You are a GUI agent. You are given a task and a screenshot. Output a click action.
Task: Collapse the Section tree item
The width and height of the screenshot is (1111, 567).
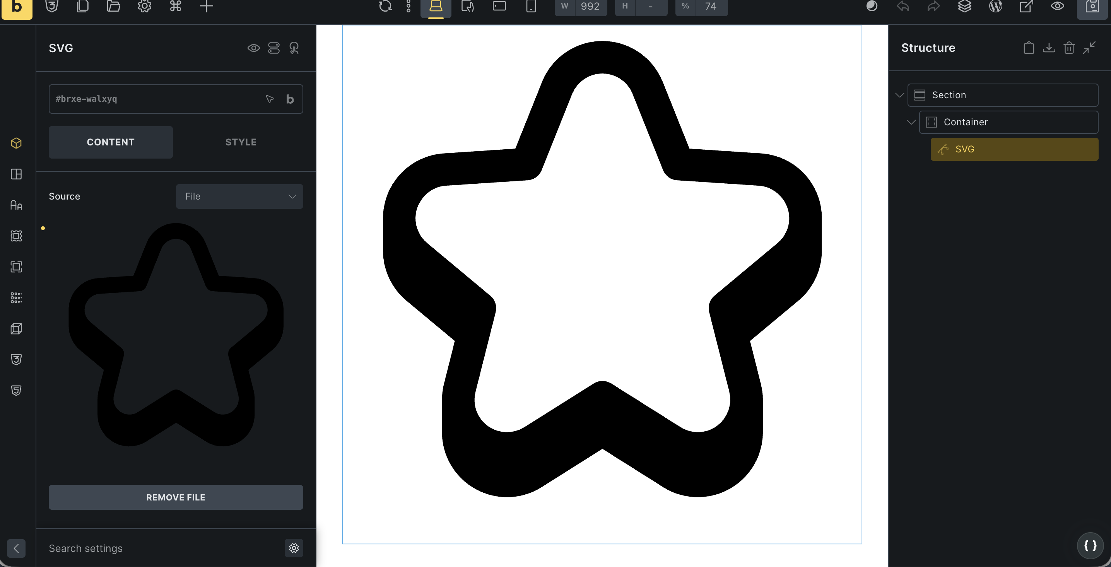(x=900, y=95)
